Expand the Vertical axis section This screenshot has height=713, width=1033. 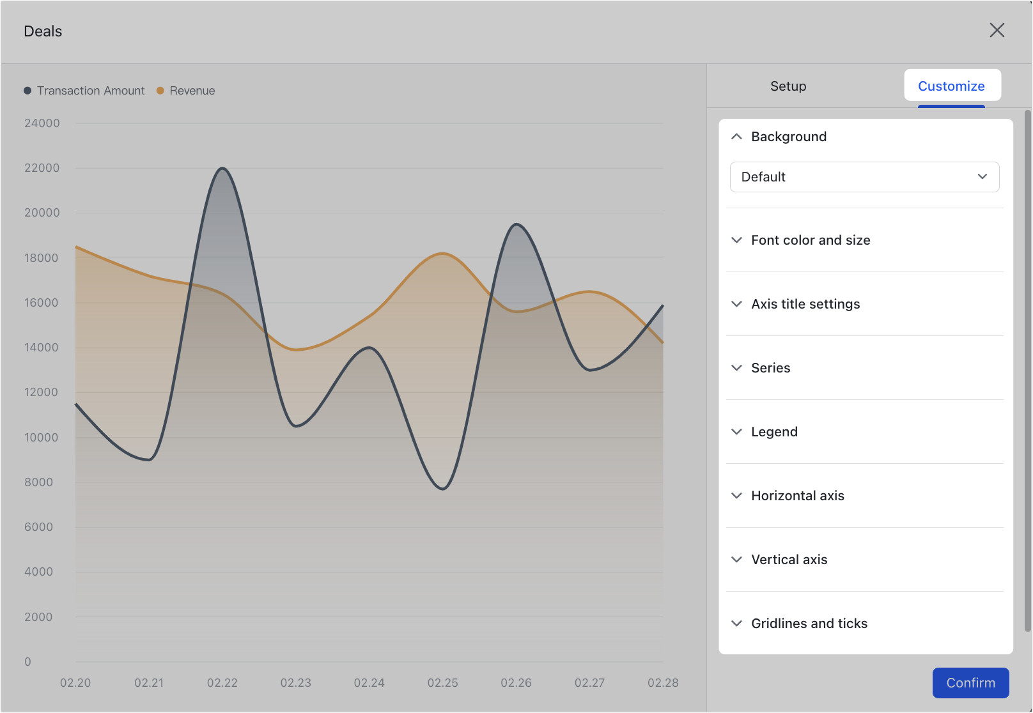[865, 560]
